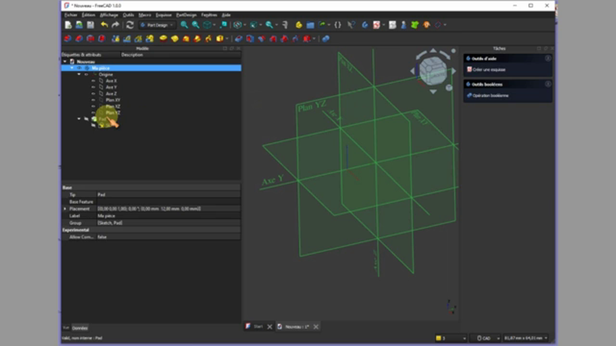Click Opération booléenne in the Tasks panel

[x=490, y=95]
